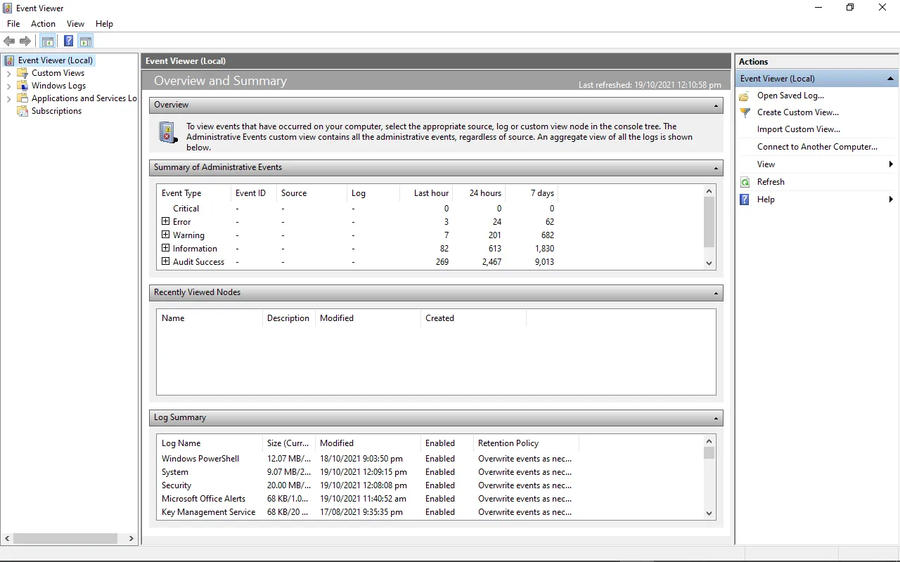The width and height of the screenshot is (900, 562).
Task: Click the Back navigation arrow
Action: coord(9,41)
